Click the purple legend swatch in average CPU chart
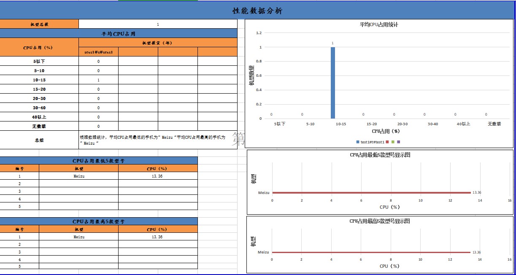 click(398, 142)
